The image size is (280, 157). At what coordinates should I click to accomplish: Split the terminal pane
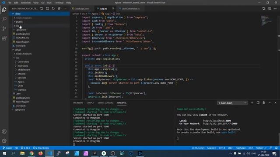(x=258, y=103)
